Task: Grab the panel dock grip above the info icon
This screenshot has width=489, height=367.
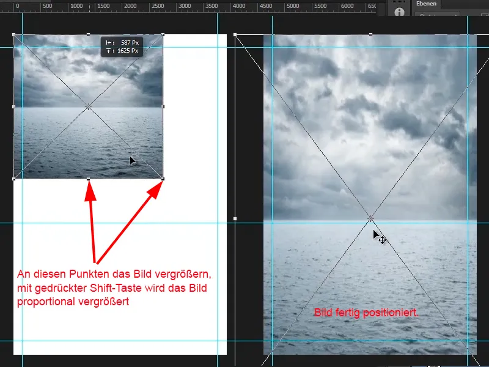Action: click(399, 2)
